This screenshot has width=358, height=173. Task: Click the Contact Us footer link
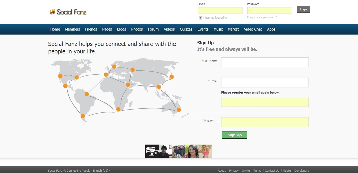[x=272, y=171]
